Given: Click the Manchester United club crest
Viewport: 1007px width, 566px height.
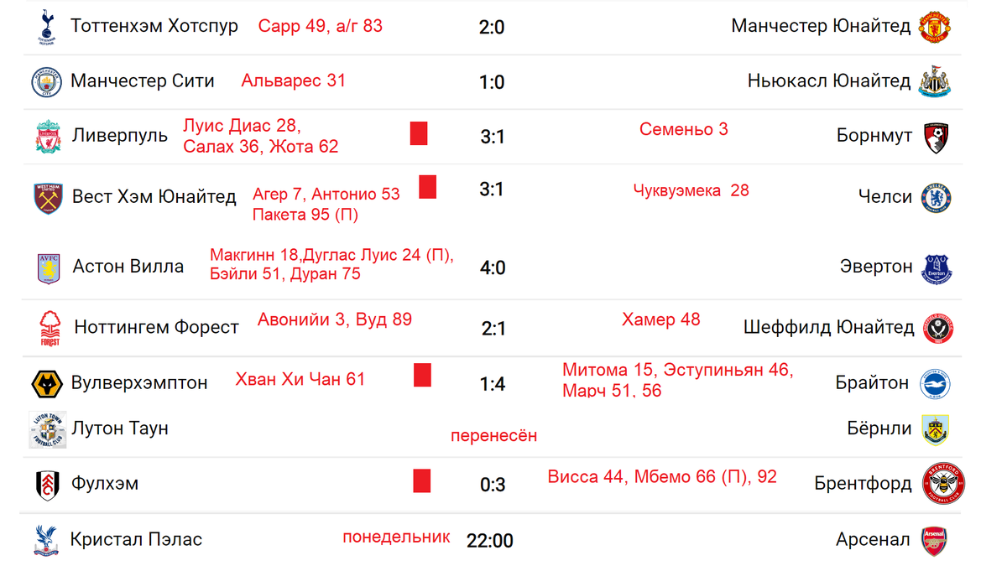Looking at the screenshot, I should (x=934, y=27).
